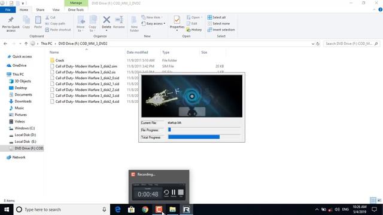Click the taskbar volume speaker icon
The width and height of the screenshot is (383, 215).
338,210
